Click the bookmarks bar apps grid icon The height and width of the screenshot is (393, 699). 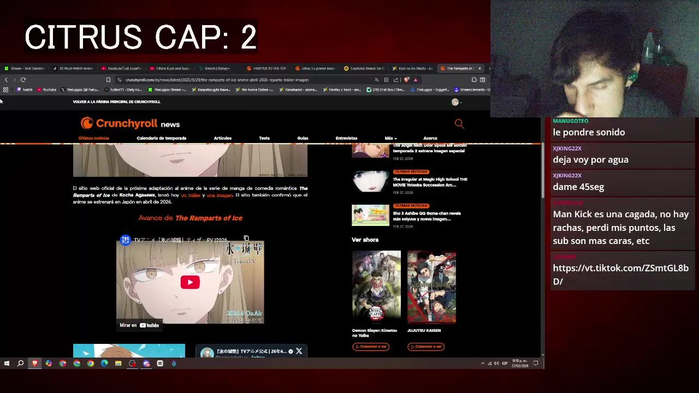coord(5,90)
